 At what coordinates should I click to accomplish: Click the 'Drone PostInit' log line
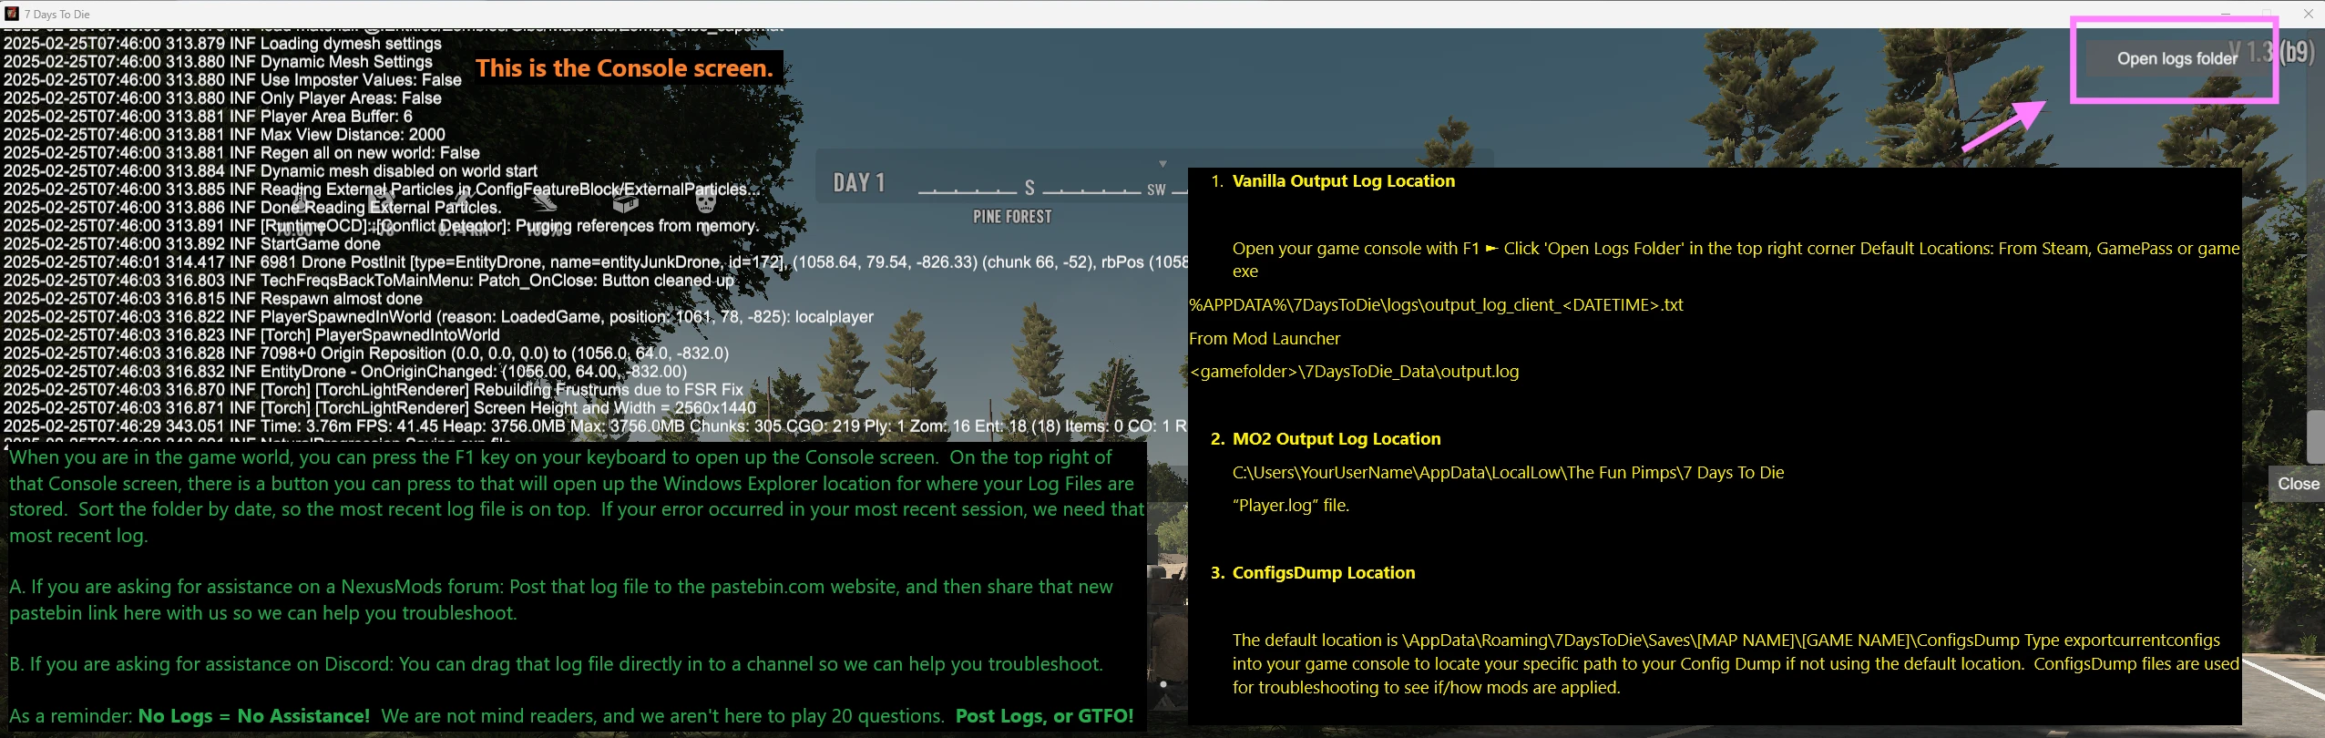(595, 262)
